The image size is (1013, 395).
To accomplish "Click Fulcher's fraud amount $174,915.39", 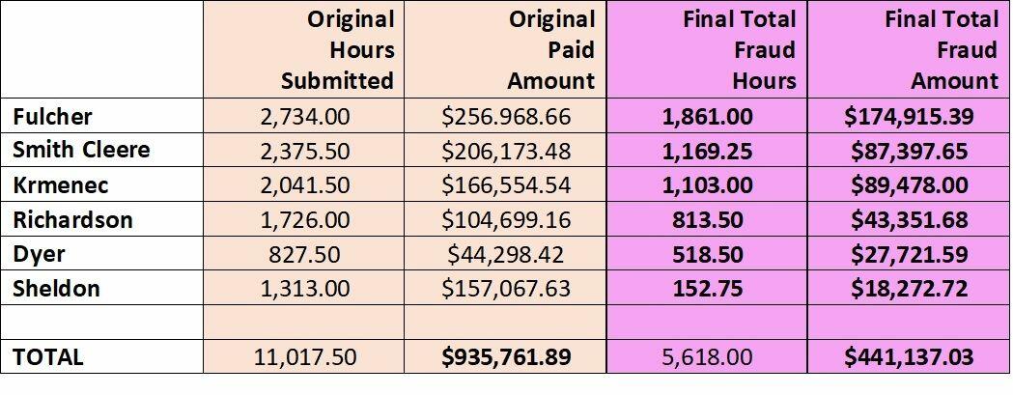I will point(910,116).
